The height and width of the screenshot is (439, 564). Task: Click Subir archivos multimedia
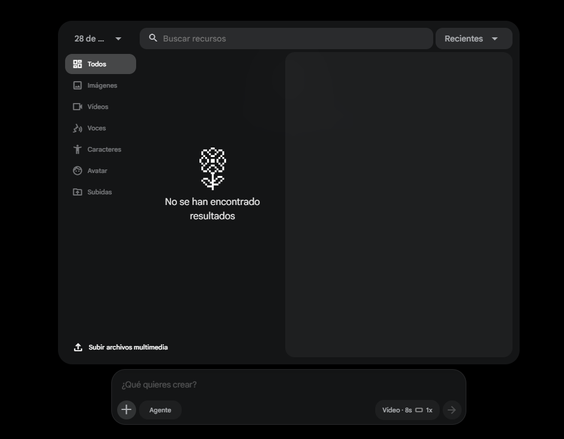pos(121,347)
